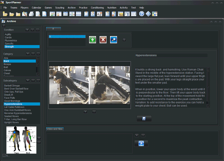
Task: Click the printer toolbar icon
Action: (x=31, y=14)
